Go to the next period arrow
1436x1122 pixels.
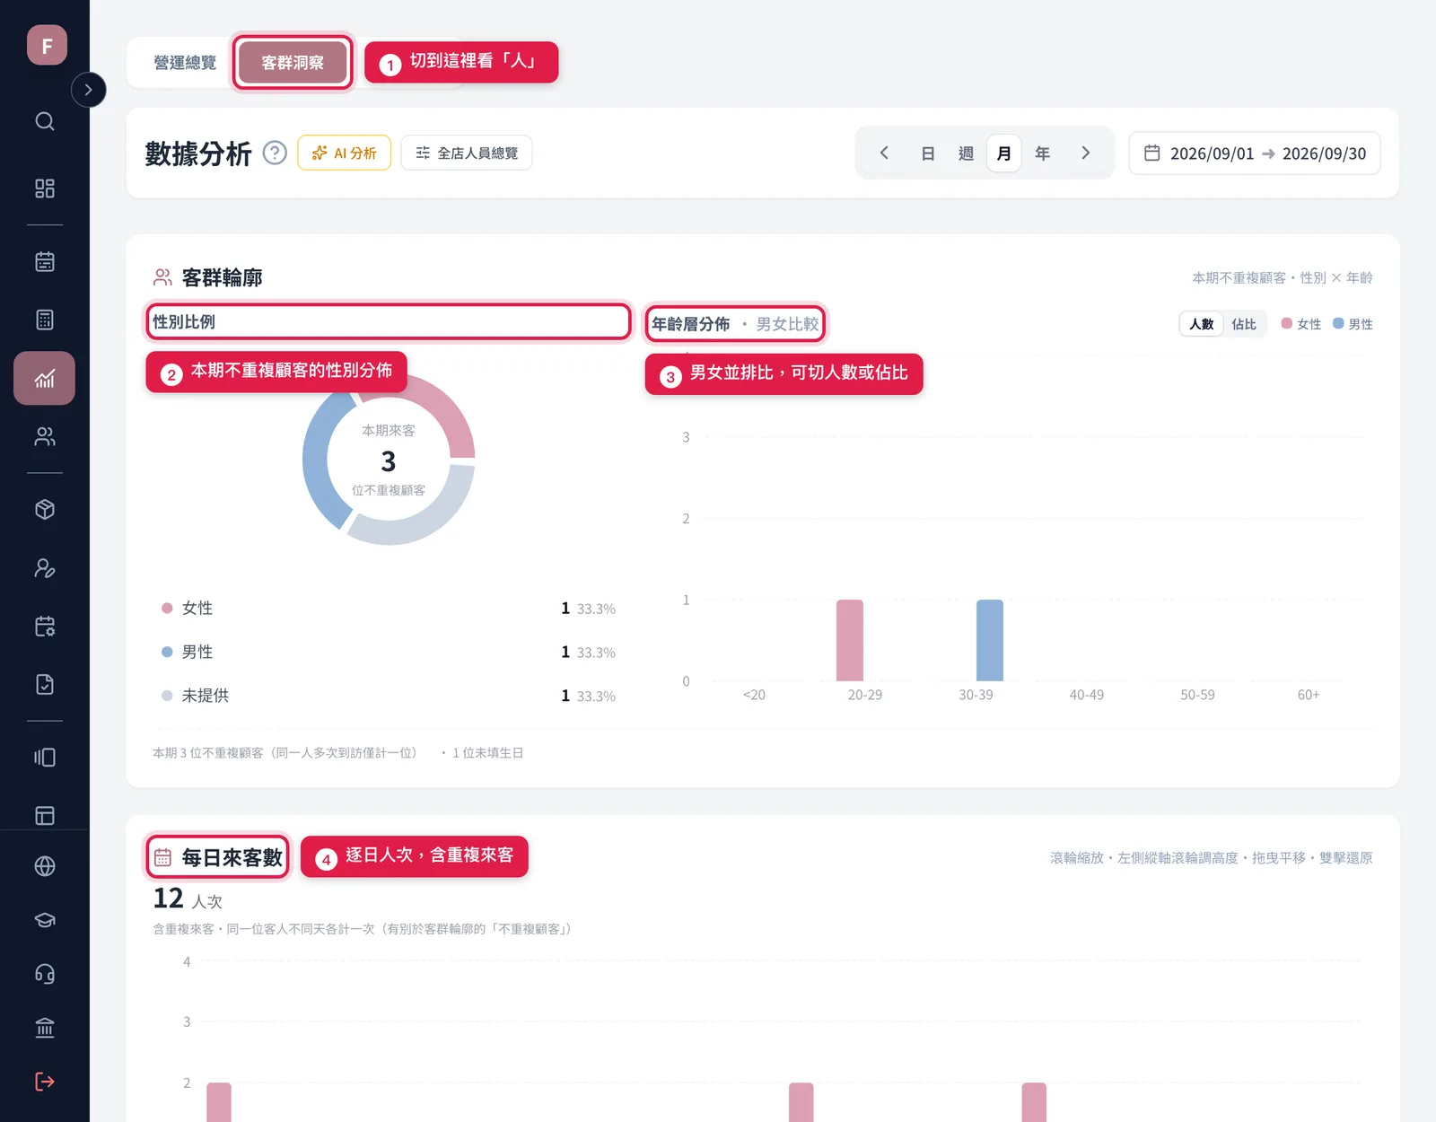pos(1086,153)
